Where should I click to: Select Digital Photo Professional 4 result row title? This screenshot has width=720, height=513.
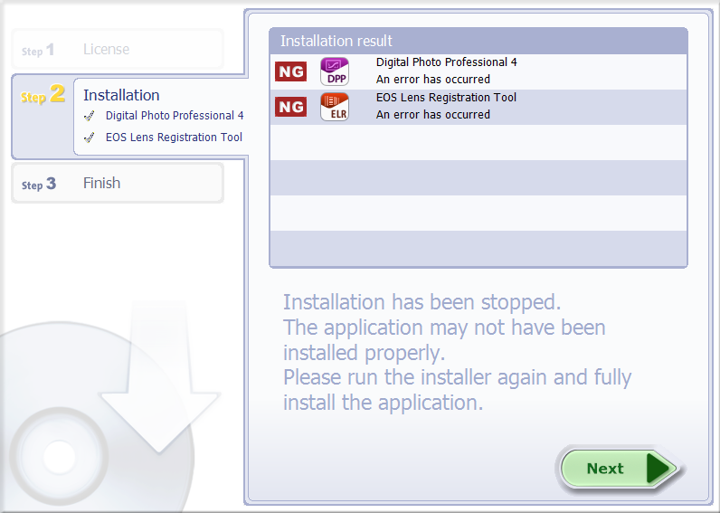[447, 62]
